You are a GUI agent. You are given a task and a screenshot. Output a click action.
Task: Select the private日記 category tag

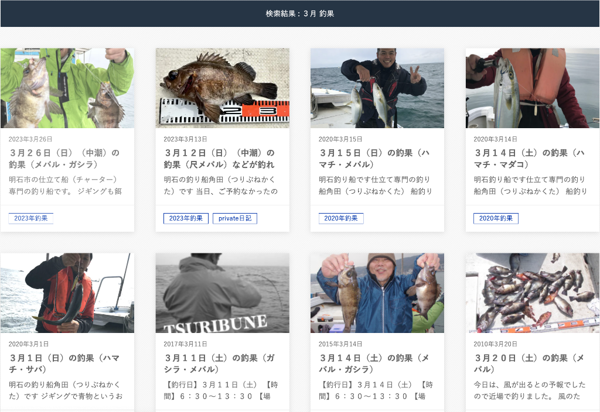tap(234, 218)
